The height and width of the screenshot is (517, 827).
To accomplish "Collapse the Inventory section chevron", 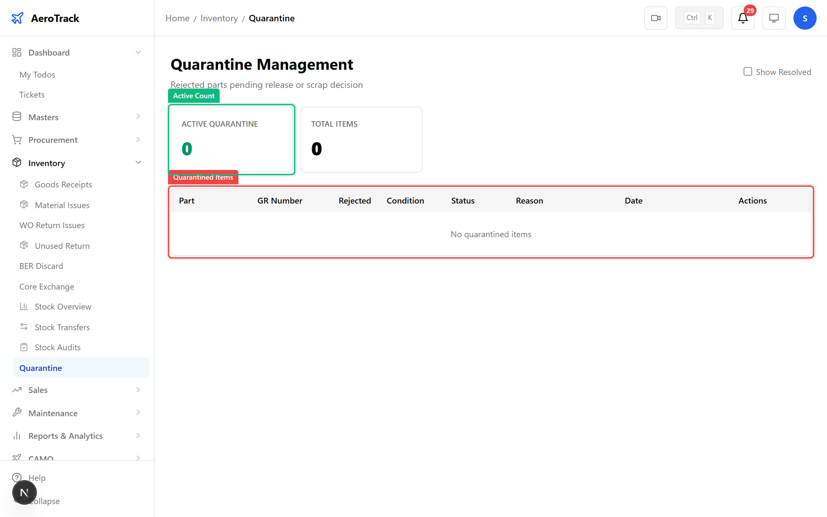I will tap(138, 163).
